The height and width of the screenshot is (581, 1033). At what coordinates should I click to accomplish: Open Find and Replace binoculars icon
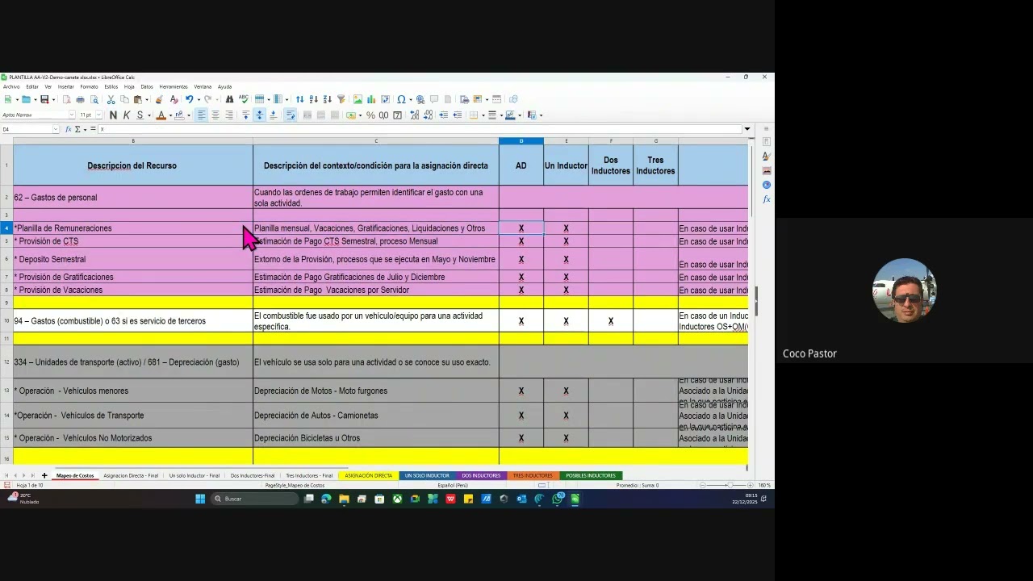pyautogui.click(x=230, y=99)
